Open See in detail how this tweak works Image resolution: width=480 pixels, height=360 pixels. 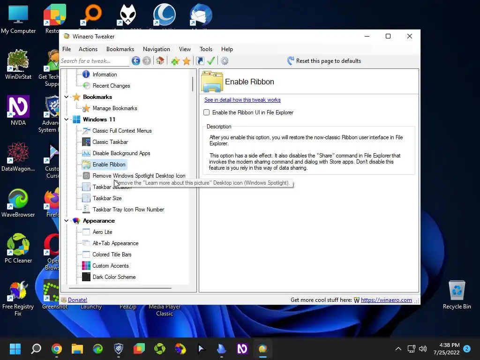(x=242, y=100)
